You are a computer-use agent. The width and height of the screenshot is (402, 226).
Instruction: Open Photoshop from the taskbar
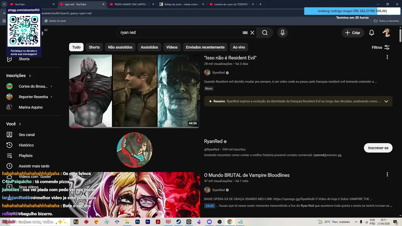coord(138,222)
